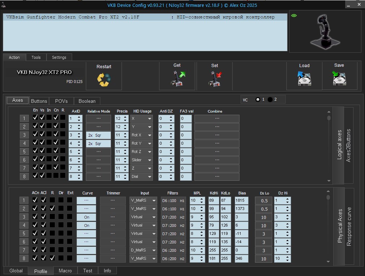The height and width of the screenshot is (276, 365).
Task: Open the Tools menu tab
Action: 36,57
